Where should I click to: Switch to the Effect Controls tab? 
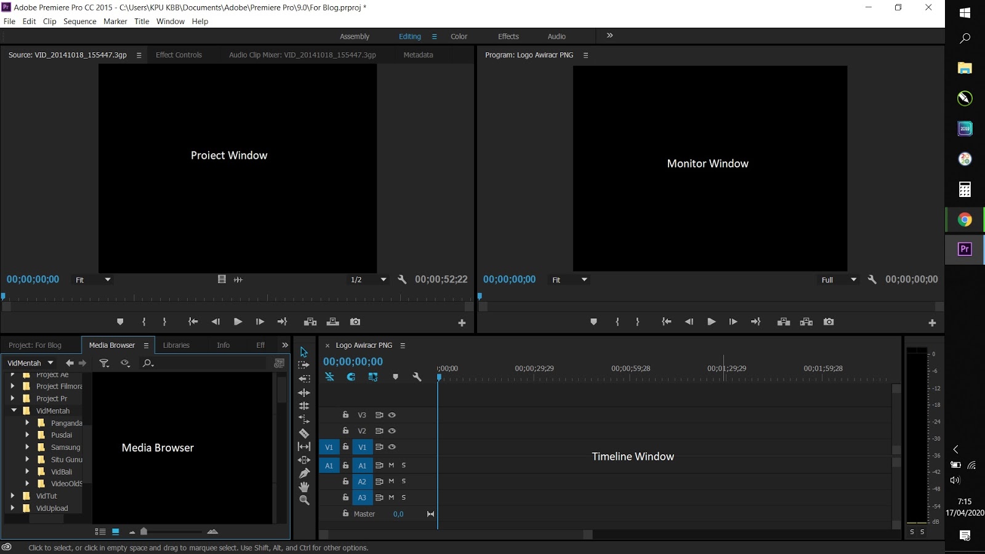[179, 54]
